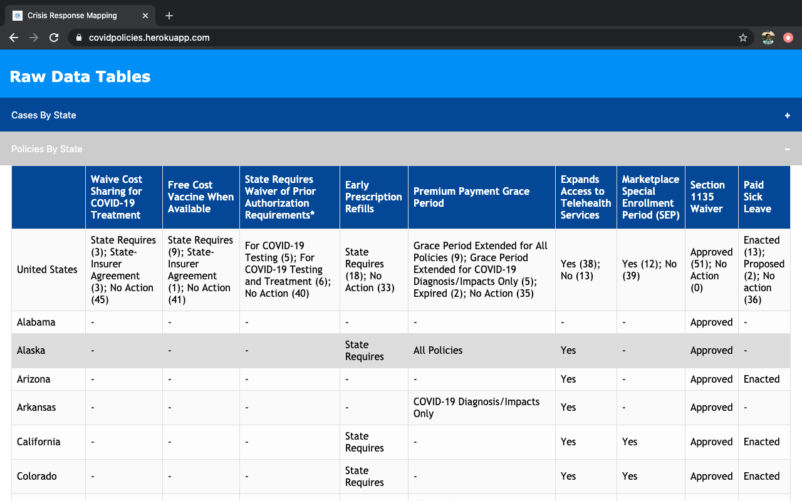Click 'Approved (51); No Action (0)' cell
The width and height of the screenshot is (802, 501).
(x=712, y=269)
